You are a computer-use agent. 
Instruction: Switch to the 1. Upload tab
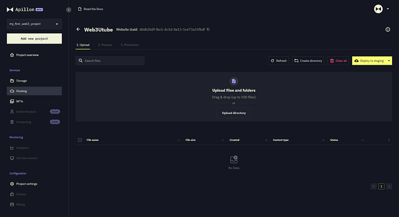(x=83, y=45)
